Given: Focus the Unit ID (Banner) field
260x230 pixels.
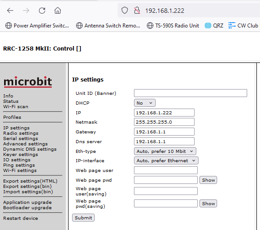Looking at the screenshot, I should (191, 93).
